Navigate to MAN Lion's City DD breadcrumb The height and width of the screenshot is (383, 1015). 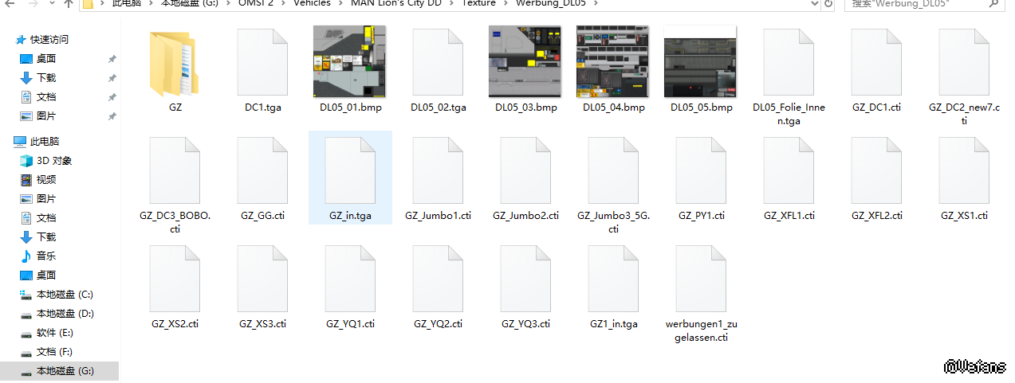coord(395,3)
